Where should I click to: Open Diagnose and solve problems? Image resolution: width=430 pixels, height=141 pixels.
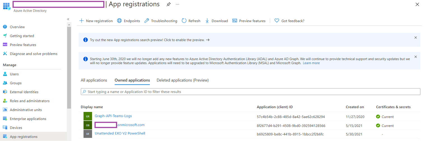(x=33, y=54)
